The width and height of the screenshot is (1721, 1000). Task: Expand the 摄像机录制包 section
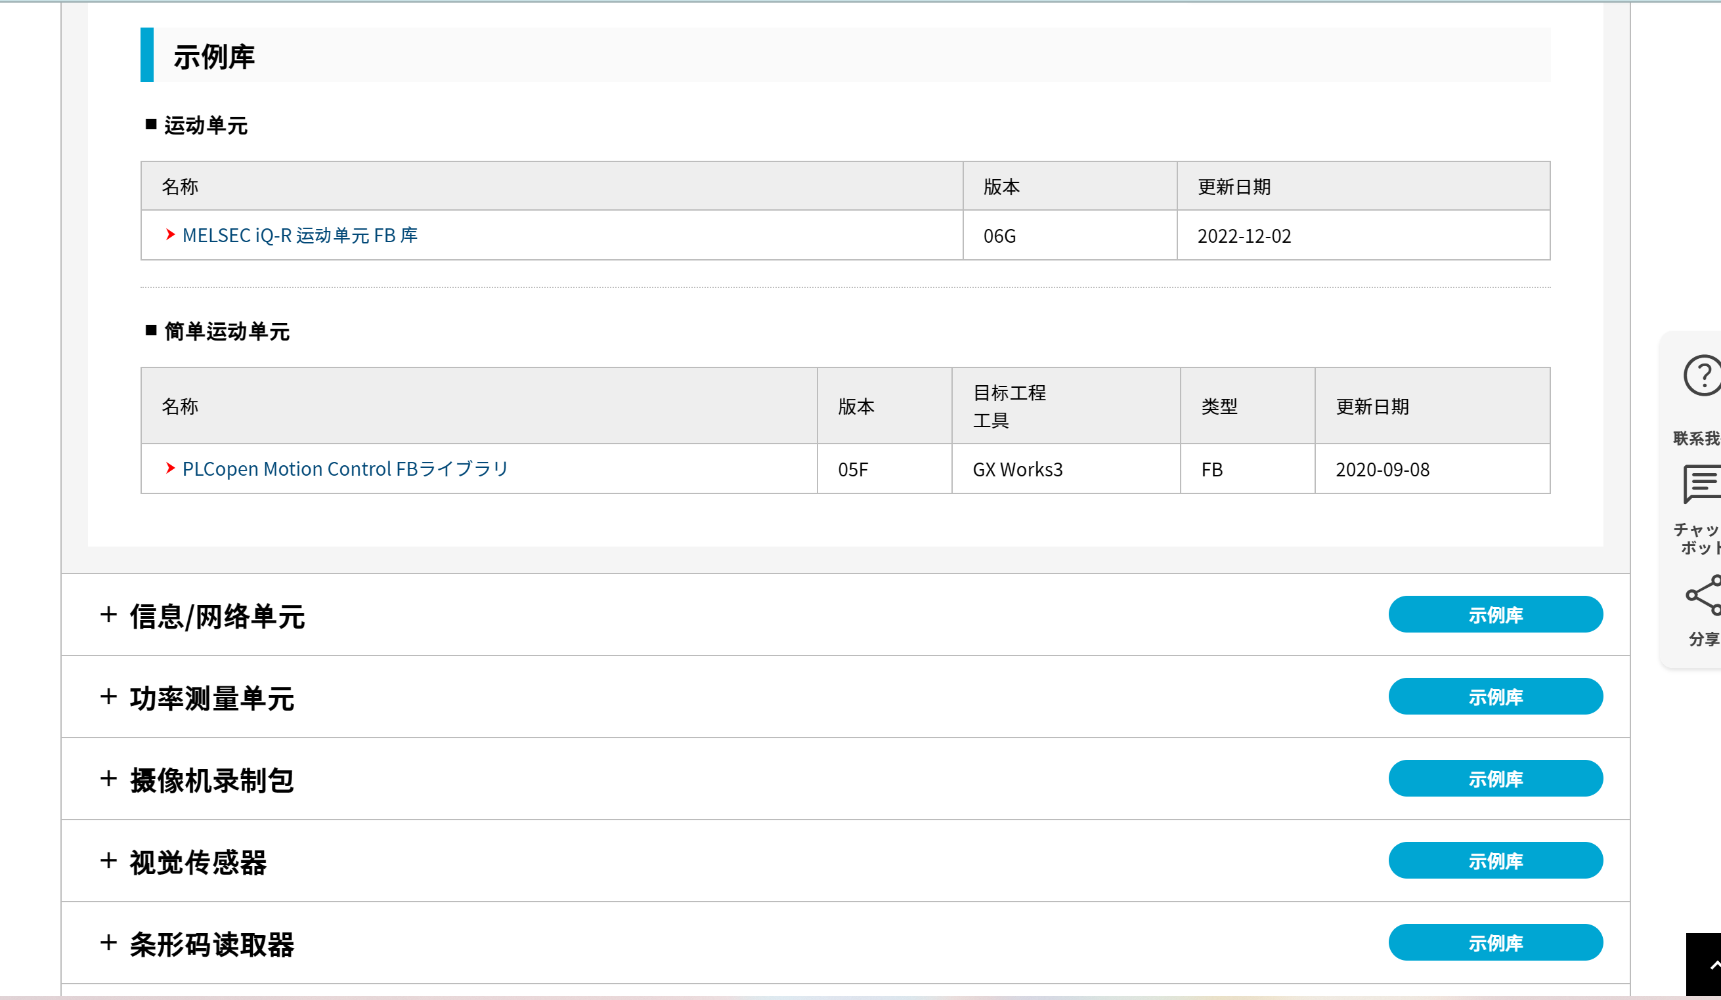[211, 780]
